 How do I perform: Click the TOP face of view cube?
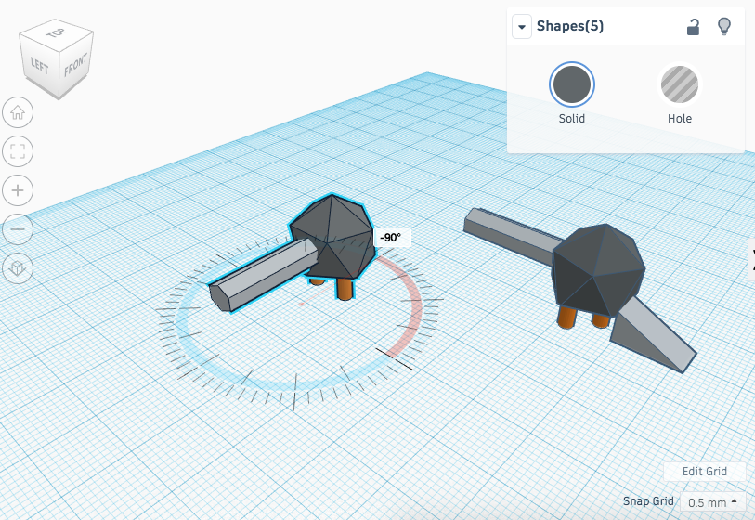tap(57, 33)
